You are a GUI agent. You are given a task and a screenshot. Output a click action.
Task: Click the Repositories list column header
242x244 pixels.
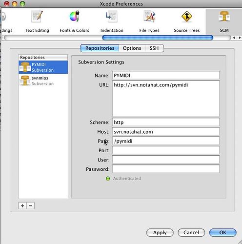[x=43, y=58]
